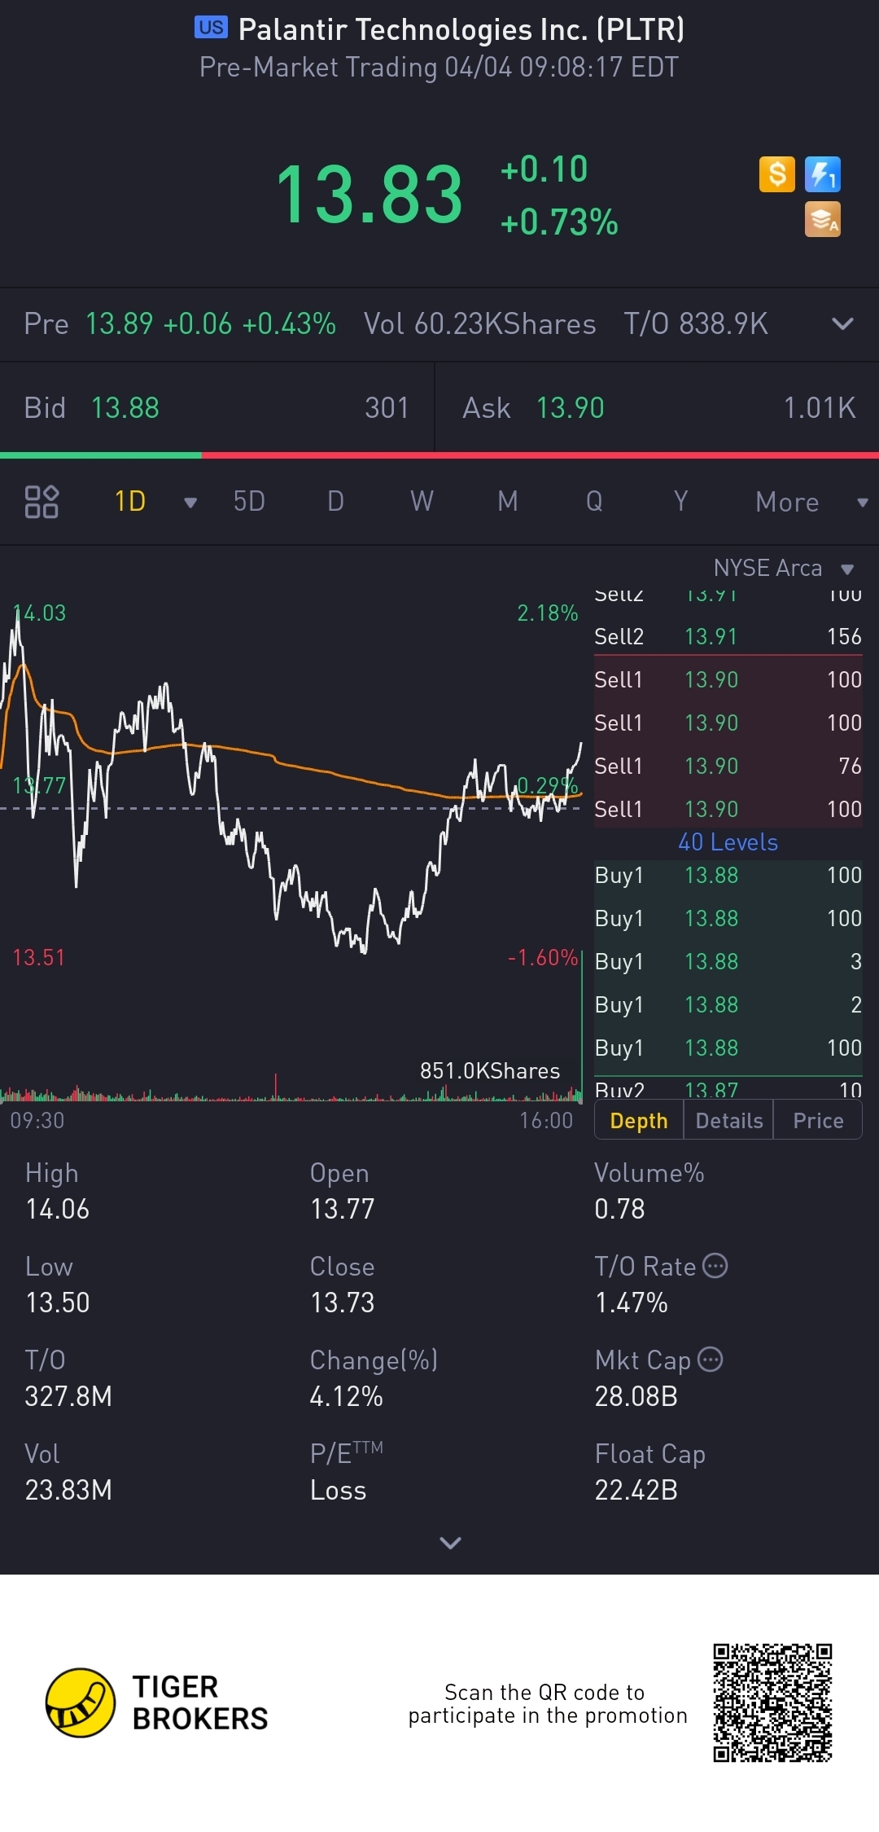Switch to the D daily chart tab
The width and height of the screenshot is (879, 1832).
(335, 501)
